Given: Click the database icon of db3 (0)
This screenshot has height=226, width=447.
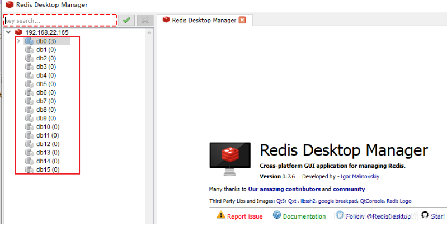Looking at the screenshot, I should (29, 67).
